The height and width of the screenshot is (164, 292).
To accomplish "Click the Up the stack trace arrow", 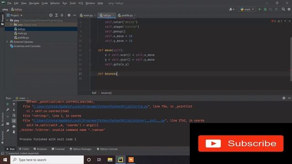I will tap(14, 104).
